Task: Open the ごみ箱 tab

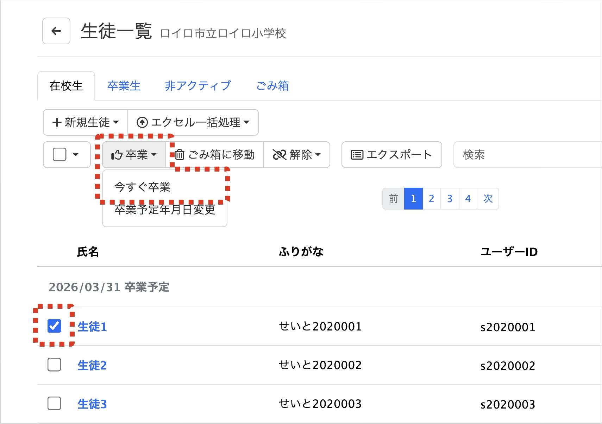Action: click(x=272, y=86)
